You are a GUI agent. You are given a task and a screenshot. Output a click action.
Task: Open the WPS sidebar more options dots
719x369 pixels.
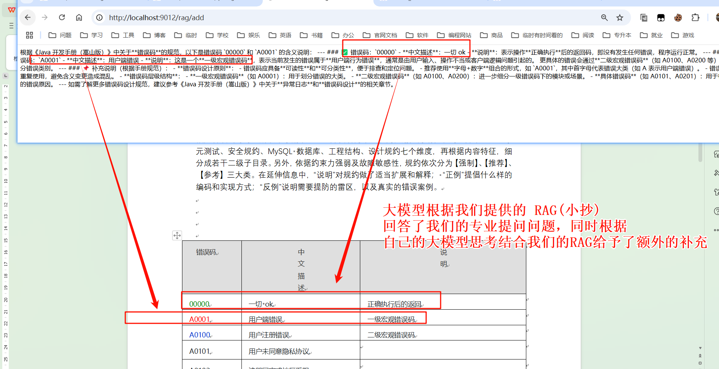(x=716, y=230)
